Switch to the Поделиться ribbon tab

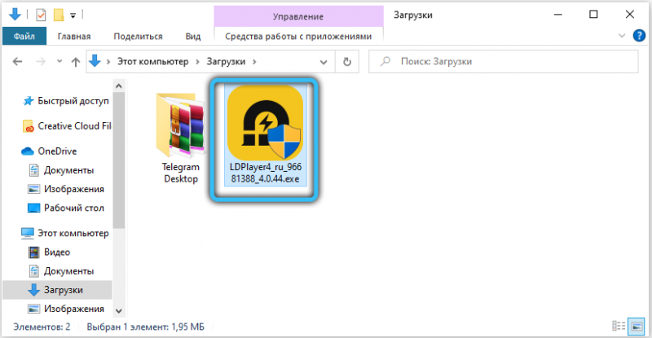tap(138, 36)
